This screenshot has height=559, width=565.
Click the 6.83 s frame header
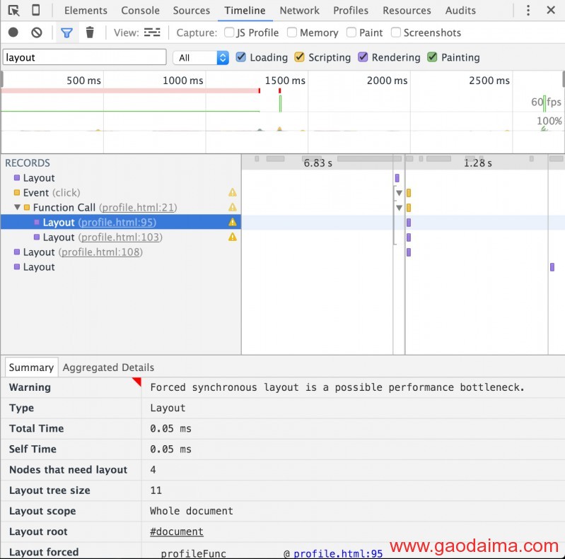tap(318, 163)
